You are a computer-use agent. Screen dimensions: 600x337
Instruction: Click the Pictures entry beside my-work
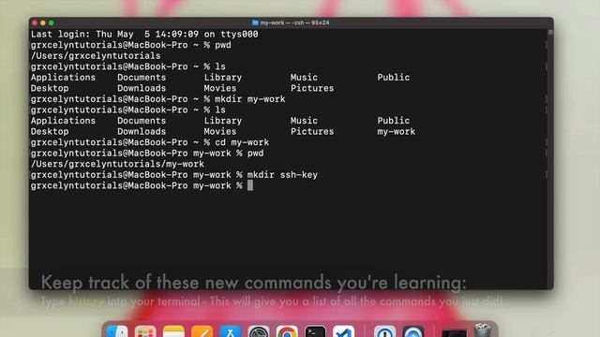pyautogui.click(x=312, y=132)
